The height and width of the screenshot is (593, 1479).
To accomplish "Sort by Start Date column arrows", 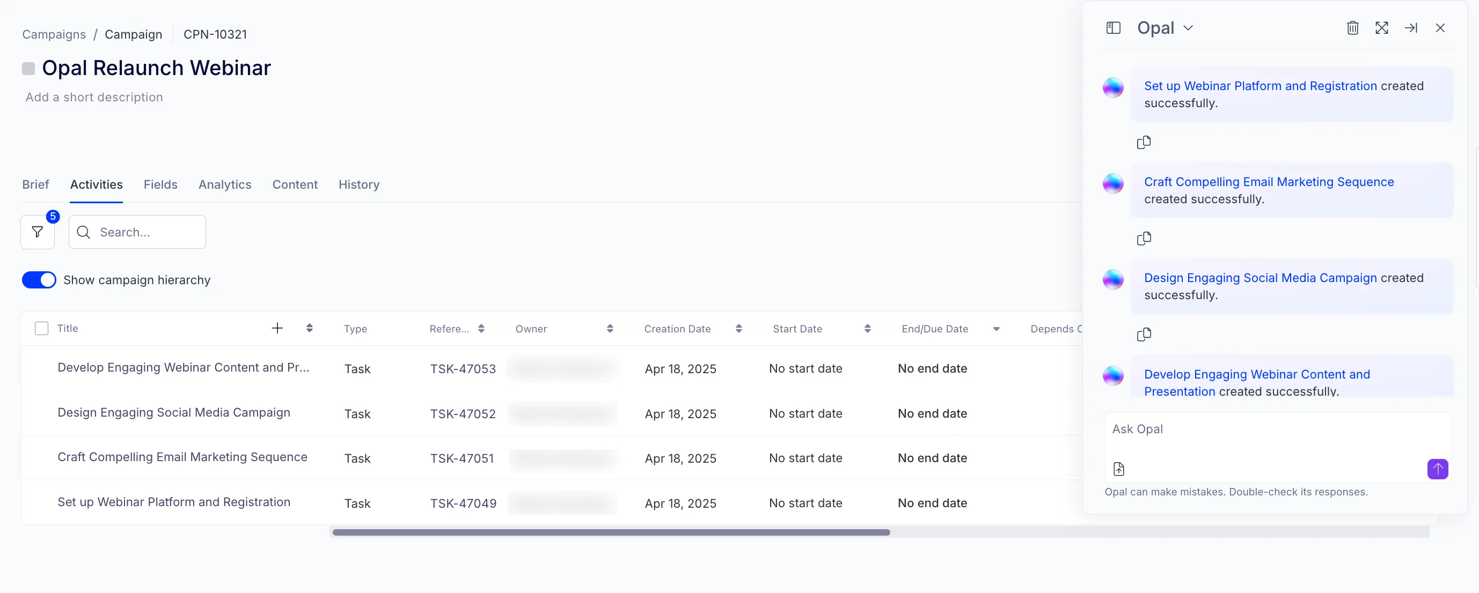I will 868,329.
